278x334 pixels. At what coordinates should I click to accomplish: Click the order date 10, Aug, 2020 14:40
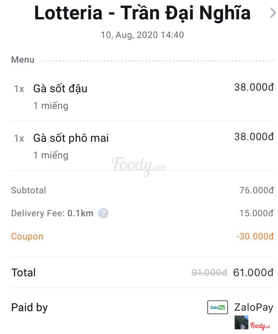142,35
